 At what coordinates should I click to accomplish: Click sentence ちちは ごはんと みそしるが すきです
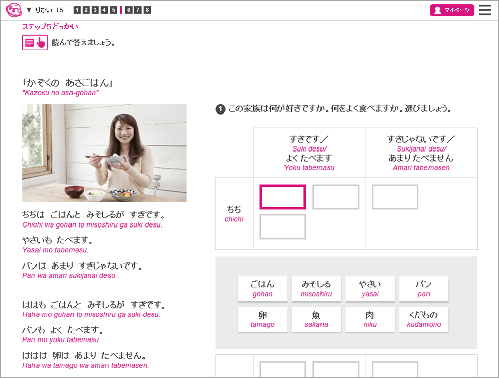click(93, 215)
